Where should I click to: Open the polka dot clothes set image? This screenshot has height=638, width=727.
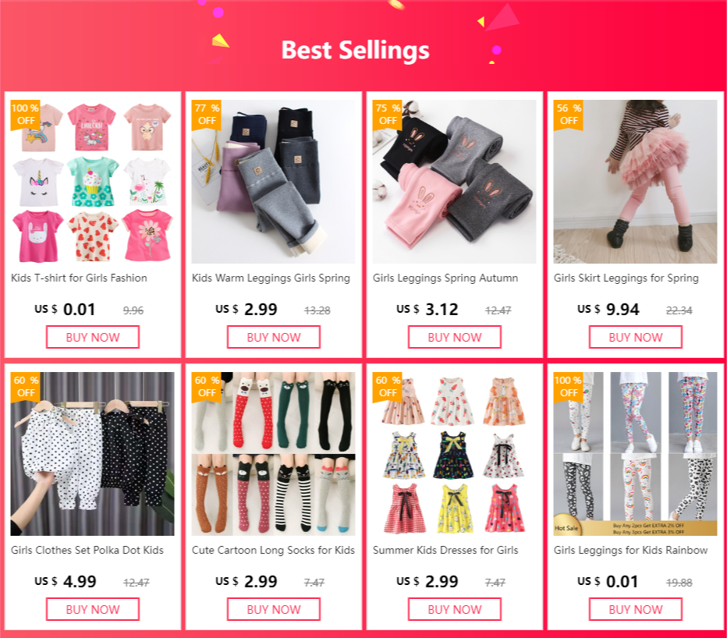(93, 454)
